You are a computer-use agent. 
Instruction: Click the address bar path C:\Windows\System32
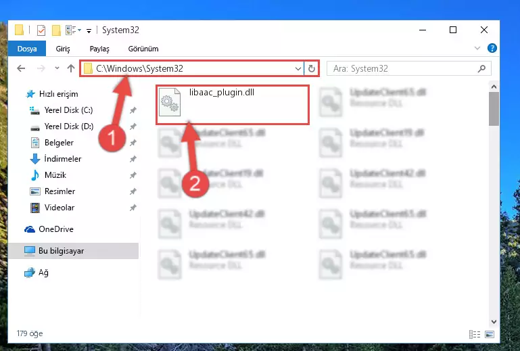[139, 68]
